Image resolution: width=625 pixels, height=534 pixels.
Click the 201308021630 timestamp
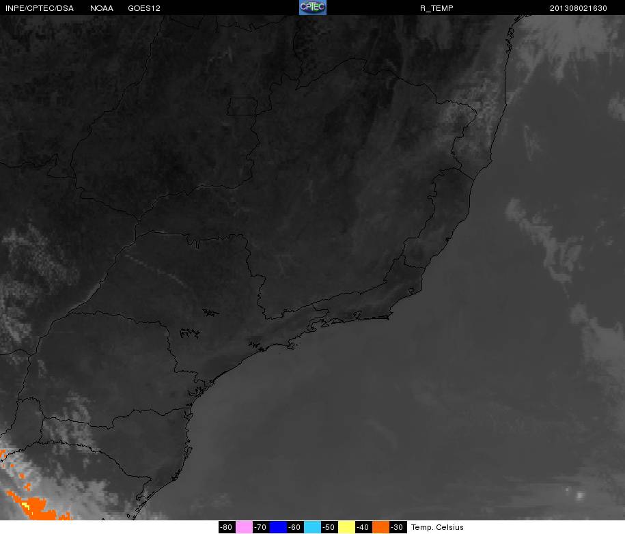click(x=578, y=8)
